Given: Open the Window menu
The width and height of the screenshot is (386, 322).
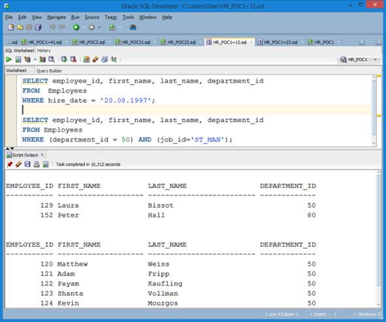Looking at the screenshot, I should tap(148, 17).
